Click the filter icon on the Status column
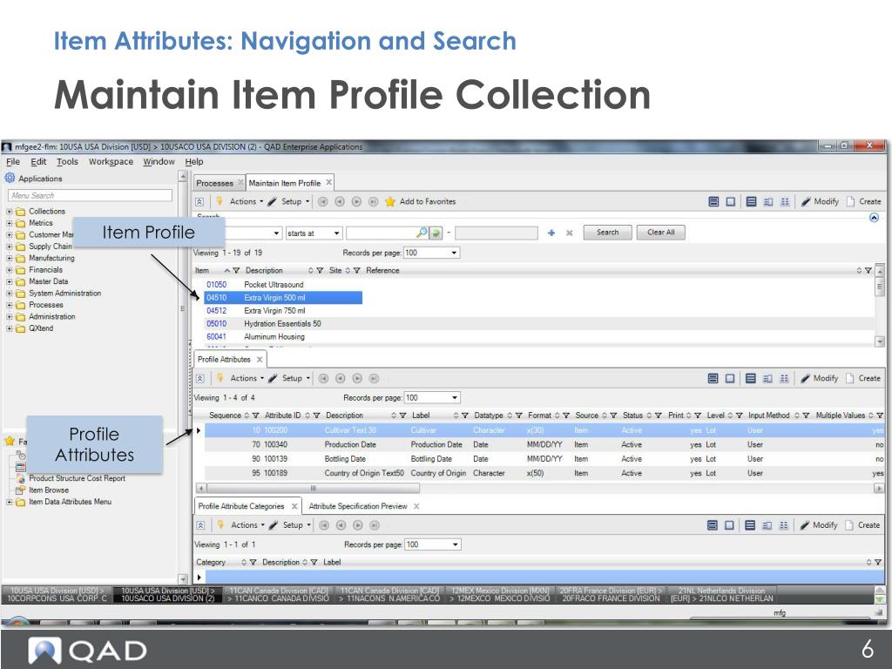 coord(659,416)
